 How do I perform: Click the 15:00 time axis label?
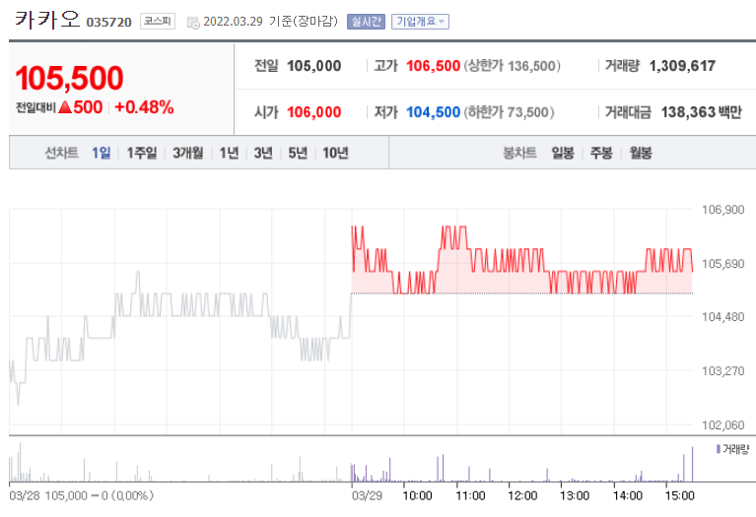[x=680, y=495]
